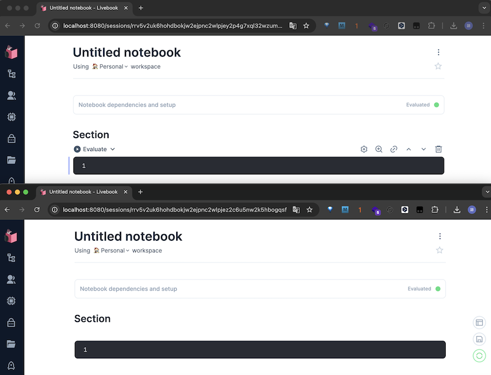
Task: Toggle code zen view icon in bottom window
Action: point(479,323)
